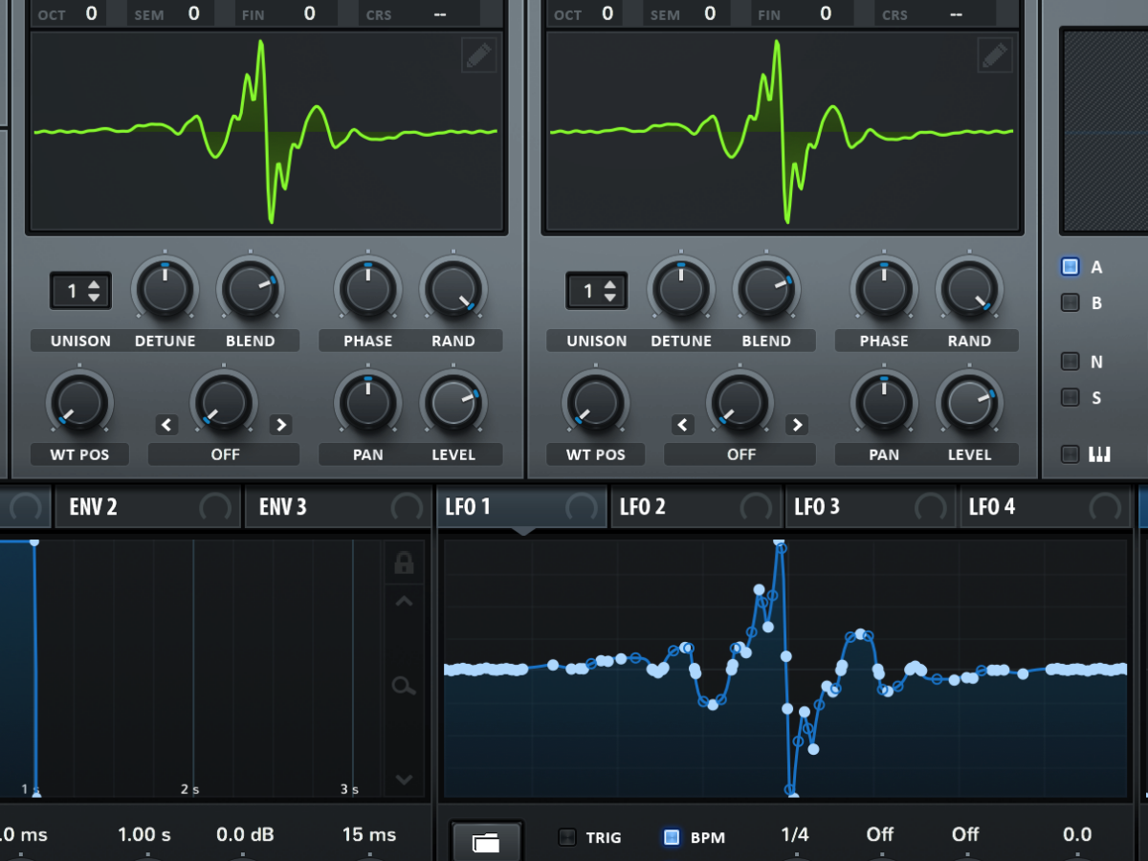
Task: Click the LFO 2 modulation source circle
Action: click(x=755, y=507)
